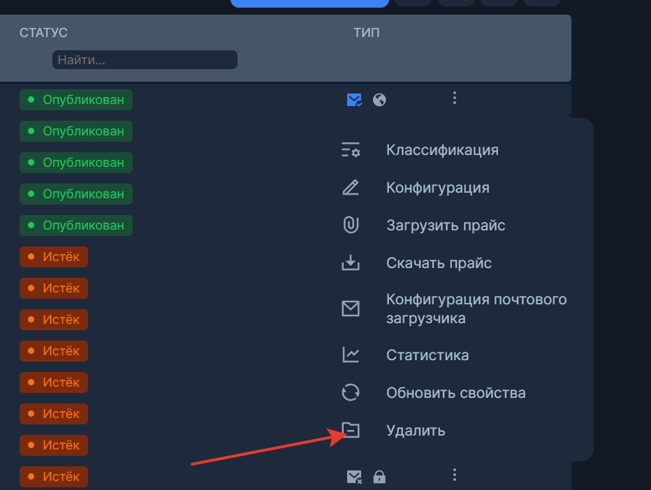The image size is (651, 490).
Task: Click the pencil icon for Конфигурация
Action: [x=351, y=188]
